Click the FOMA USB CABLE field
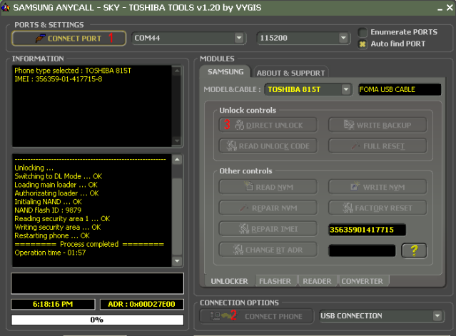 400,89
